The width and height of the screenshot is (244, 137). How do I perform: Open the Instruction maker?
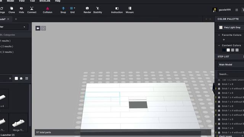pos(117,10)
